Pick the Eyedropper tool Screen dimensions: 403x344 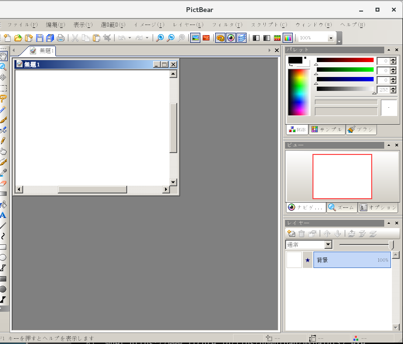[3, 172]
